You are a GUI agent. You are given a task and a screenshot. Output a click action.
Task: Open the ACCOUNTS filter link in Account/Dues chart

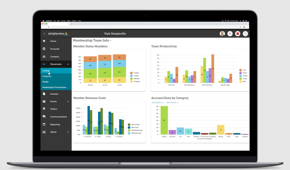157,102
